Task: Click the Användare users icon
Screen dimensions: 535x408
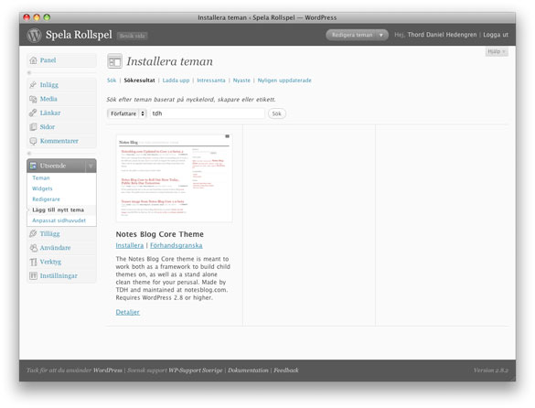Action: point(33,248)
